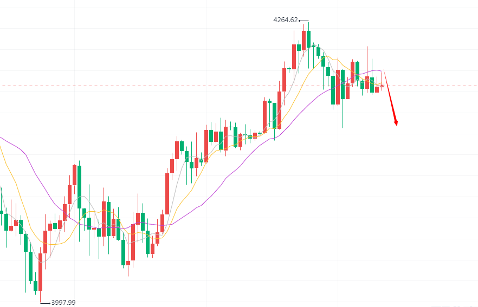The height and width of the screenshot is (307, 478).
Task: Click the pointer marker beside 4264.62 label
Action: pyautogui.click(x=300, y=21)
